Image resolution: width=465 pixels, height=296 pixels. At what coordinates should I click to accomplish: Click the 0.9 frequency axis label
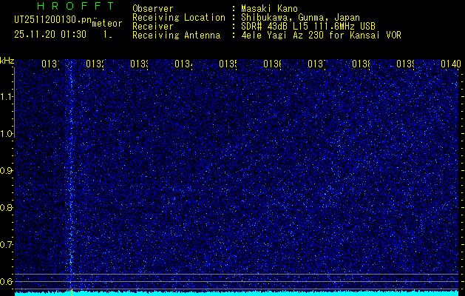click(7, 171)
